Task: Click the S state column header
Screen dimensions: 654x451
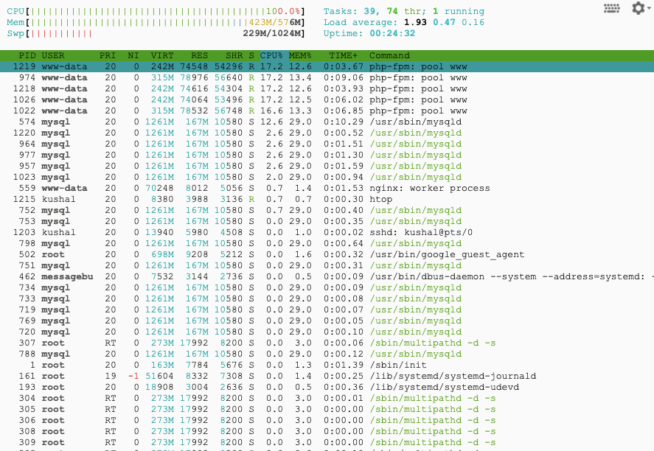Action: (251, 55)
